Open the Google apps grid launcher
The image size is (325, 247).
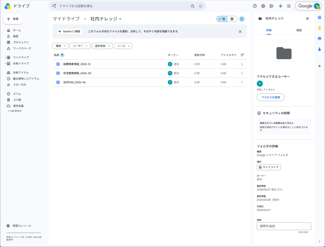(x=289, y=6)
